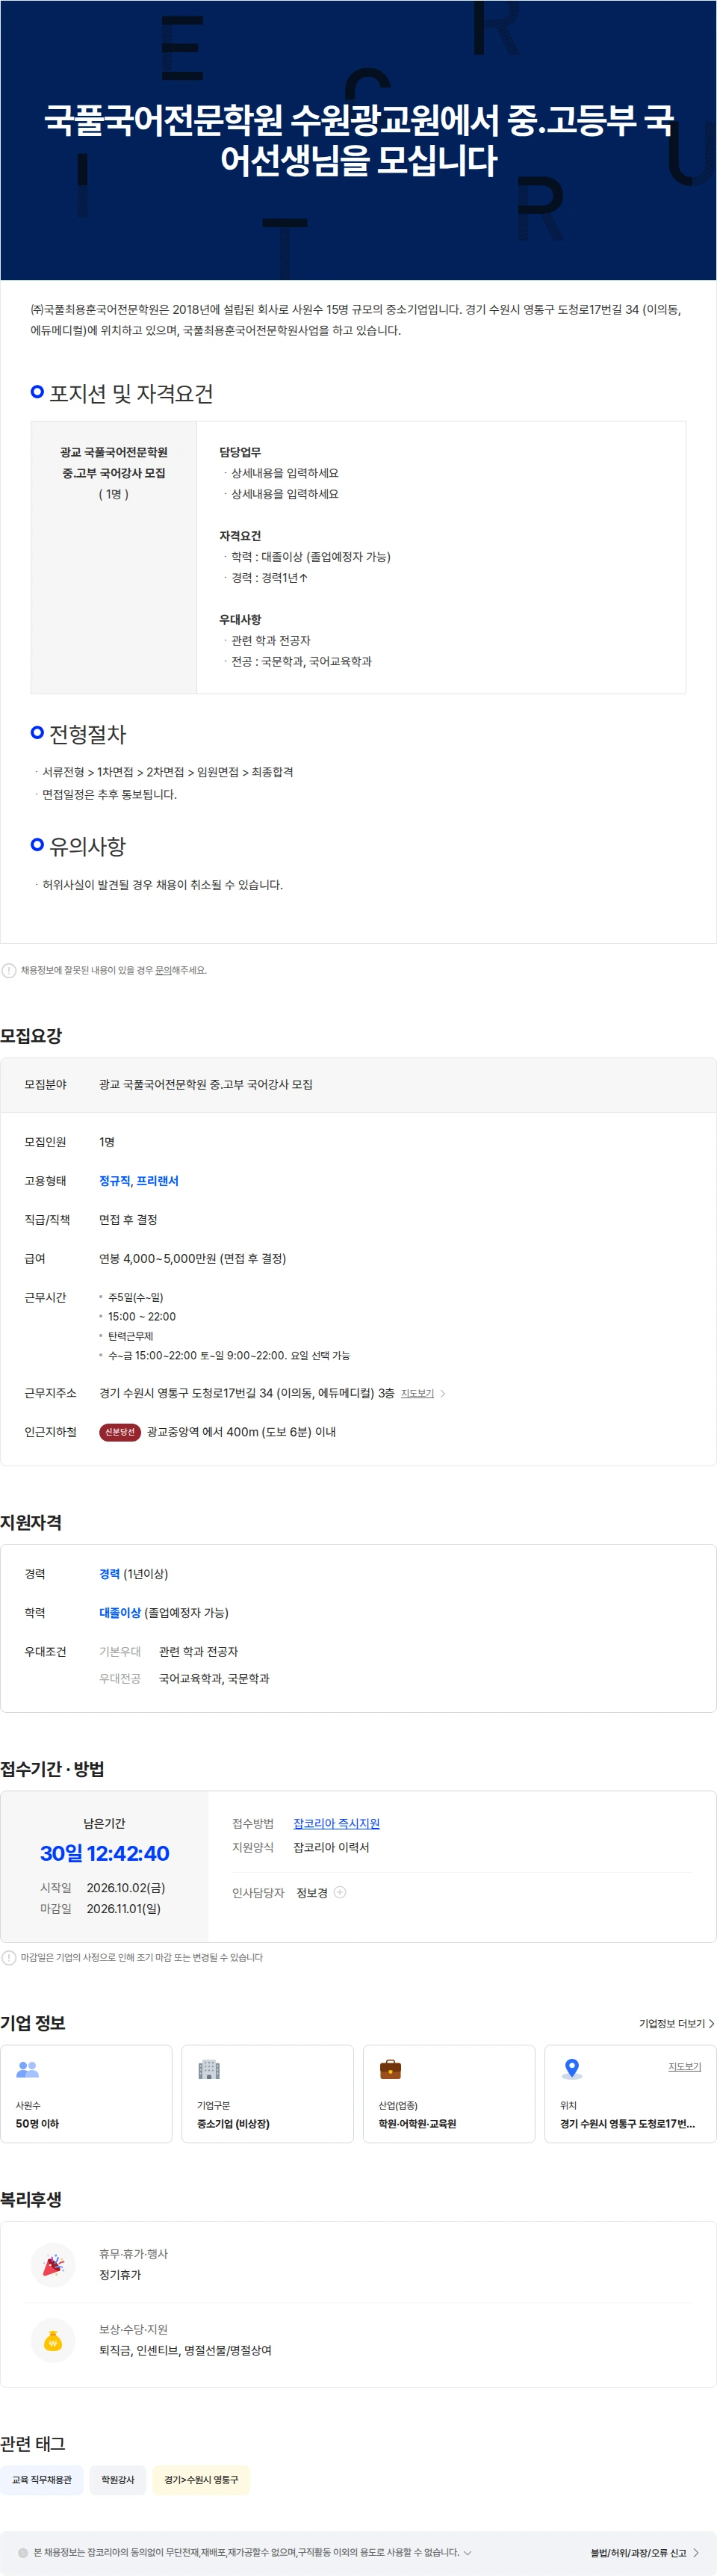The width and height of the screenshot is (717, 2576).
Task: Click the info icon beside 채용정보에 잘못된 내용이
Action: pyautogui.click(x=9, y=970)
